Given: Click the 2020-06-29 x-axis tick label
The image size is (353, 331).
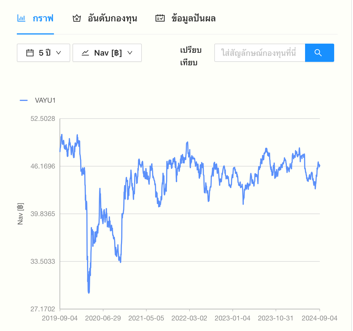Looking at the screenshot, I should tap(103, 318).
